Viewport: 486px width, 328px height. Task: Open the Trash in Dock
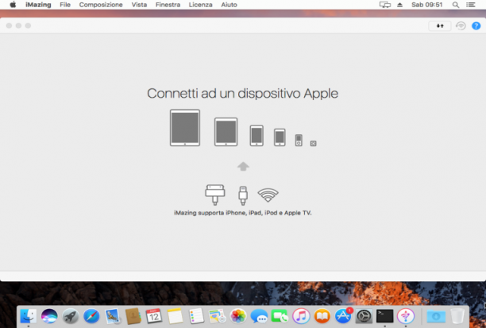tap(457, 316)
